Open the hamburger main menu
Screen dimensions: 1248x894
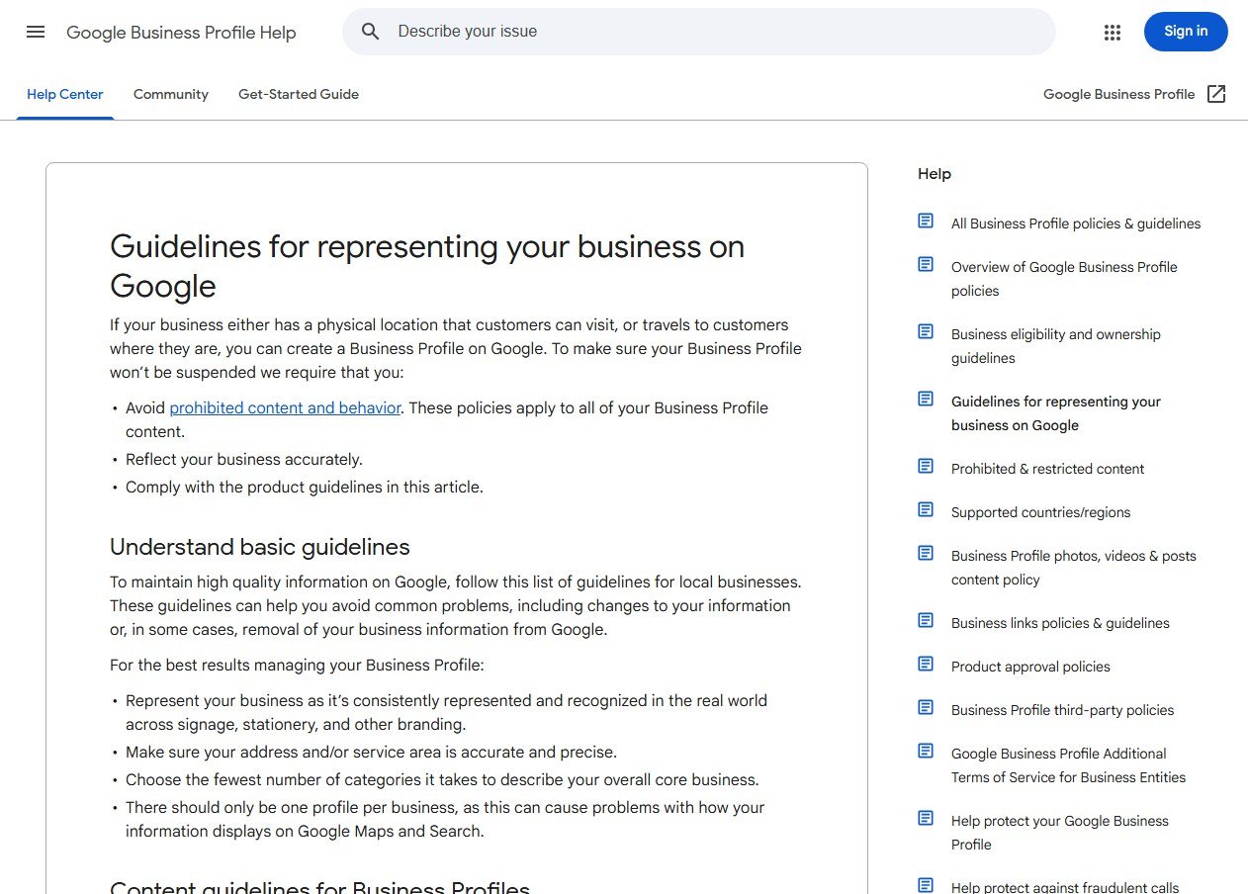click(x=36, y=32)
